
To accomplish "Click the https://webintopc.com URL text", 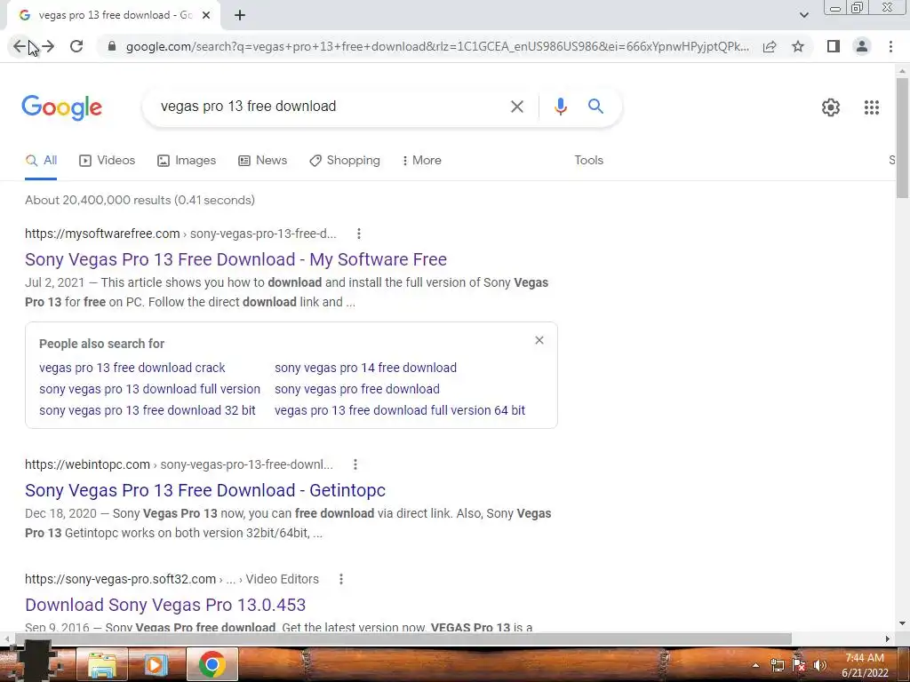I will [x=87, y=464].
